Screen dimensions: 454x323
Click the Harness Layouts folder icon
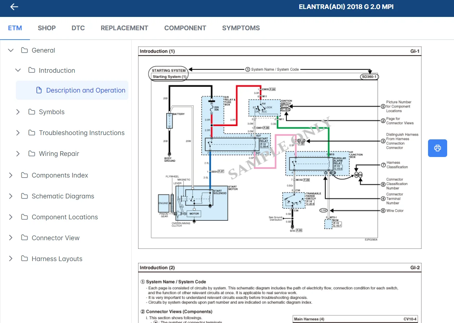(x=25, y=259)
